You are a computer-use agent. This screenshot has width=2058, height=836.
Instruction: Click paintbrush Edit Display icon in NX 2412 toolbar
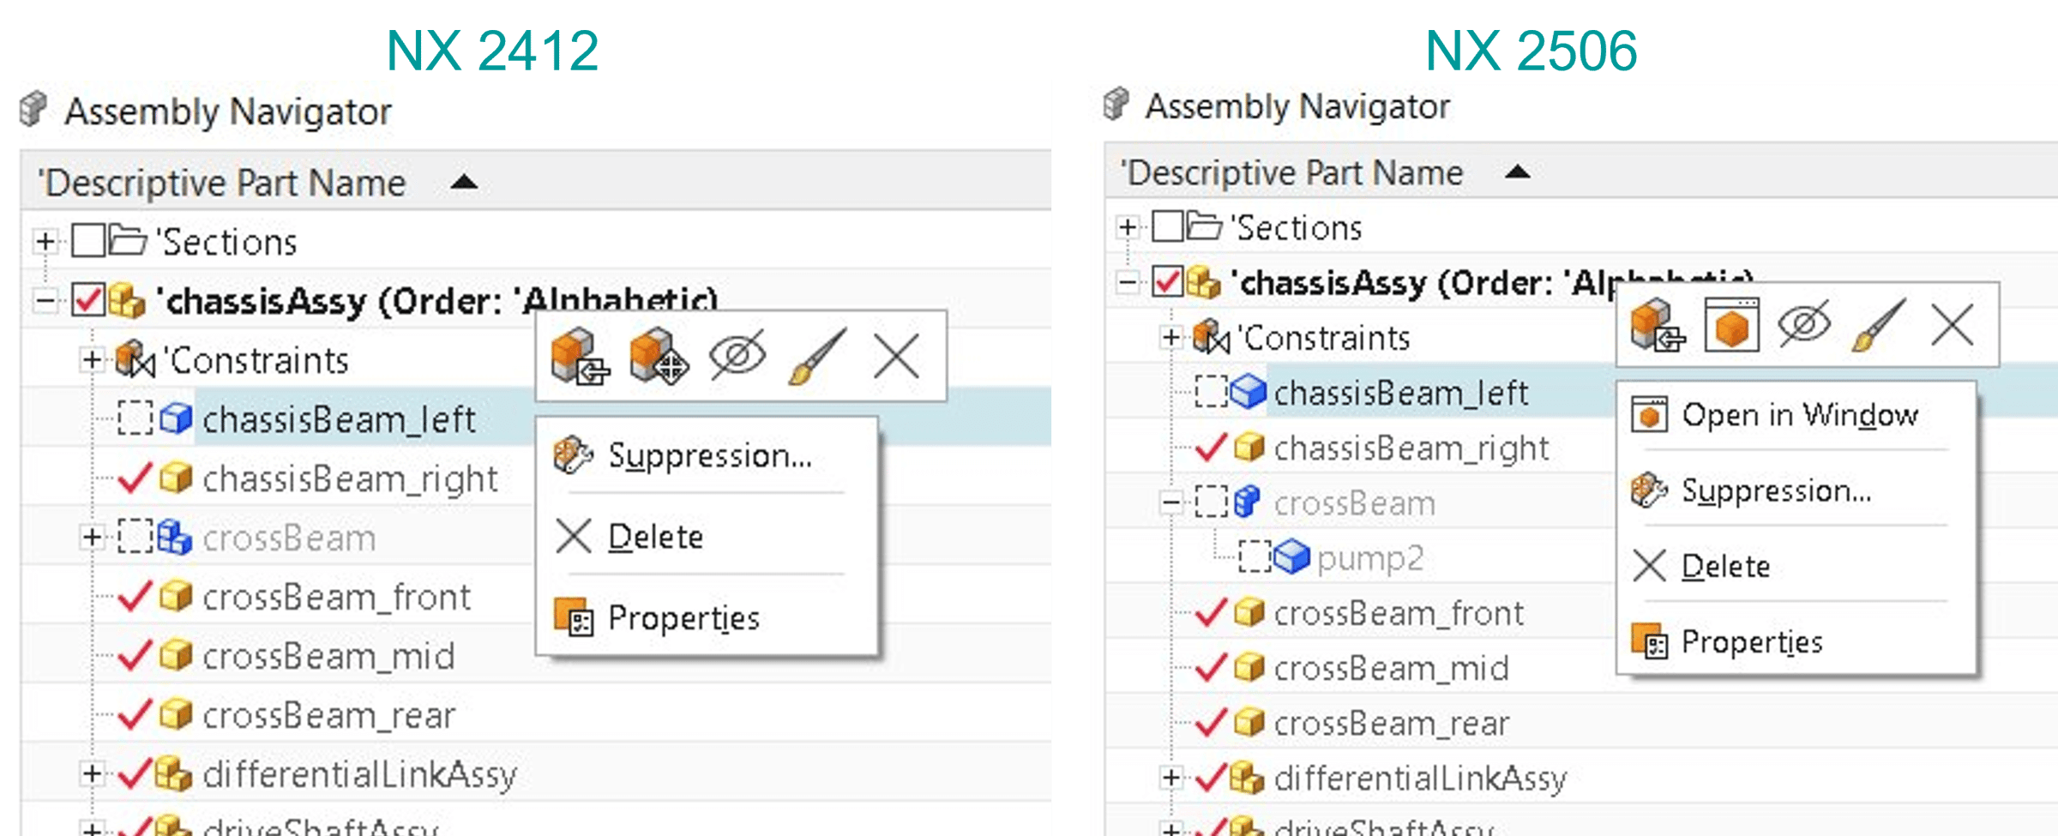point(817,356)
